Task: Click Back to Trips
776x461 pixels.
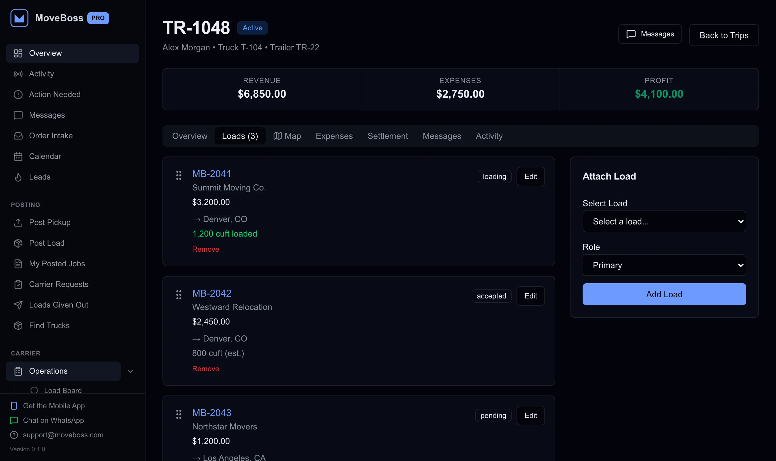Action: coord(724,35)
